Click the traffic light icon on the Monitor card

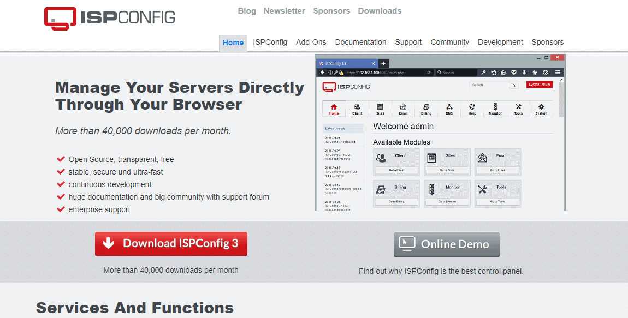coord(432,190)
